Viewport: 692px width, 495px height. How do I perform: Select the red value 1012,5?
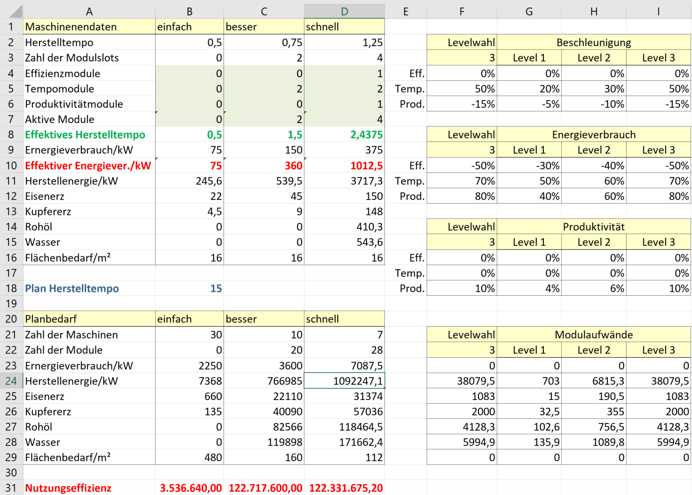point(344,165)
